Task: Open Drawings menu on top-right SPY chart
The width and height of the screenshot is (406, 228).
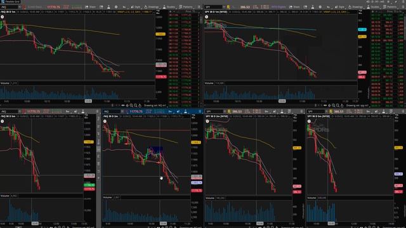Action: pos(356,7)
